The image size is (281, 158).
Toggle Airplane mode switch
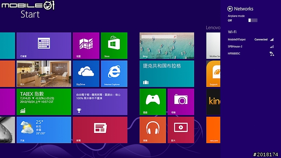pyautogui.click(x=253, y=20)
